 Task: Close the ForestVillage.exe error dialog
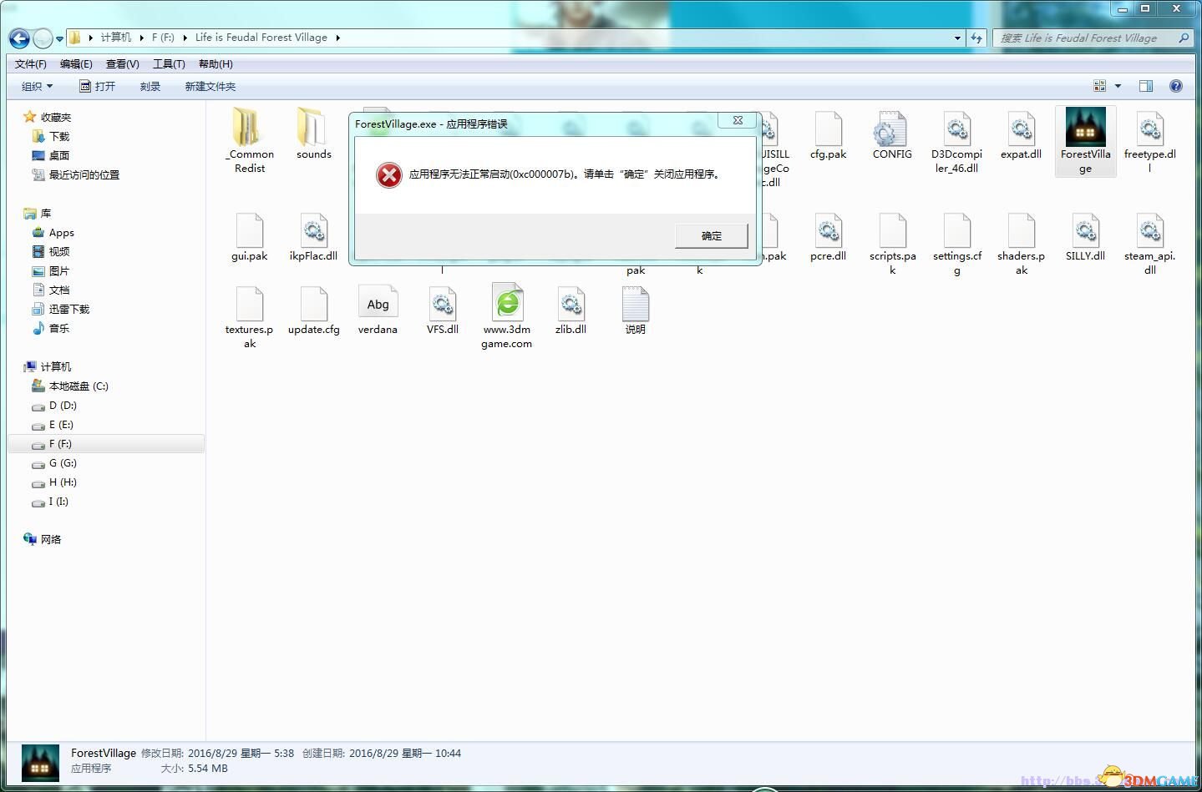[738, 120]
